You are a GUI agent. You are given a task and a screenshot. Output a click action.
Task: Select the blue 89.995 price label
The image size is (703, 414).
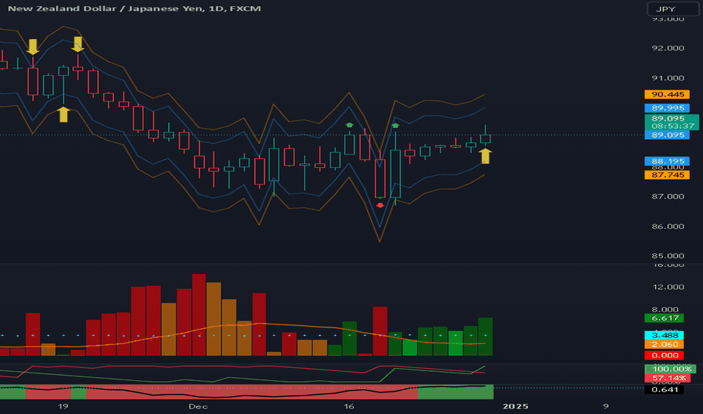667,108
